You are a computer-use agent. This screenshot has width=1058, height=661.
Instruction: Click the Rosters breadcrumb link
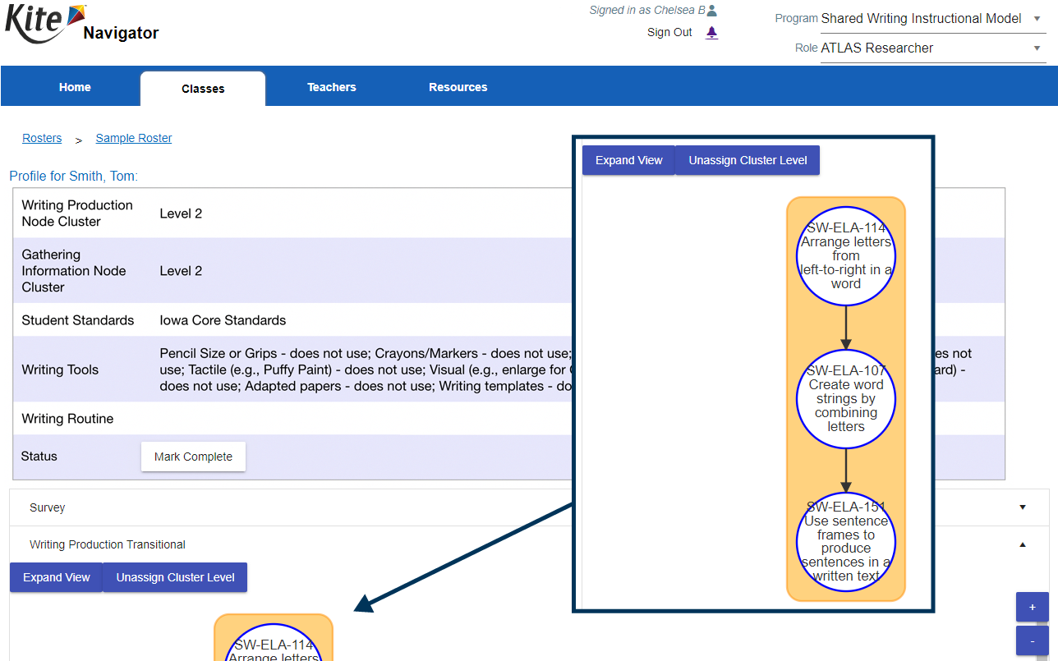tap(42, 138)
